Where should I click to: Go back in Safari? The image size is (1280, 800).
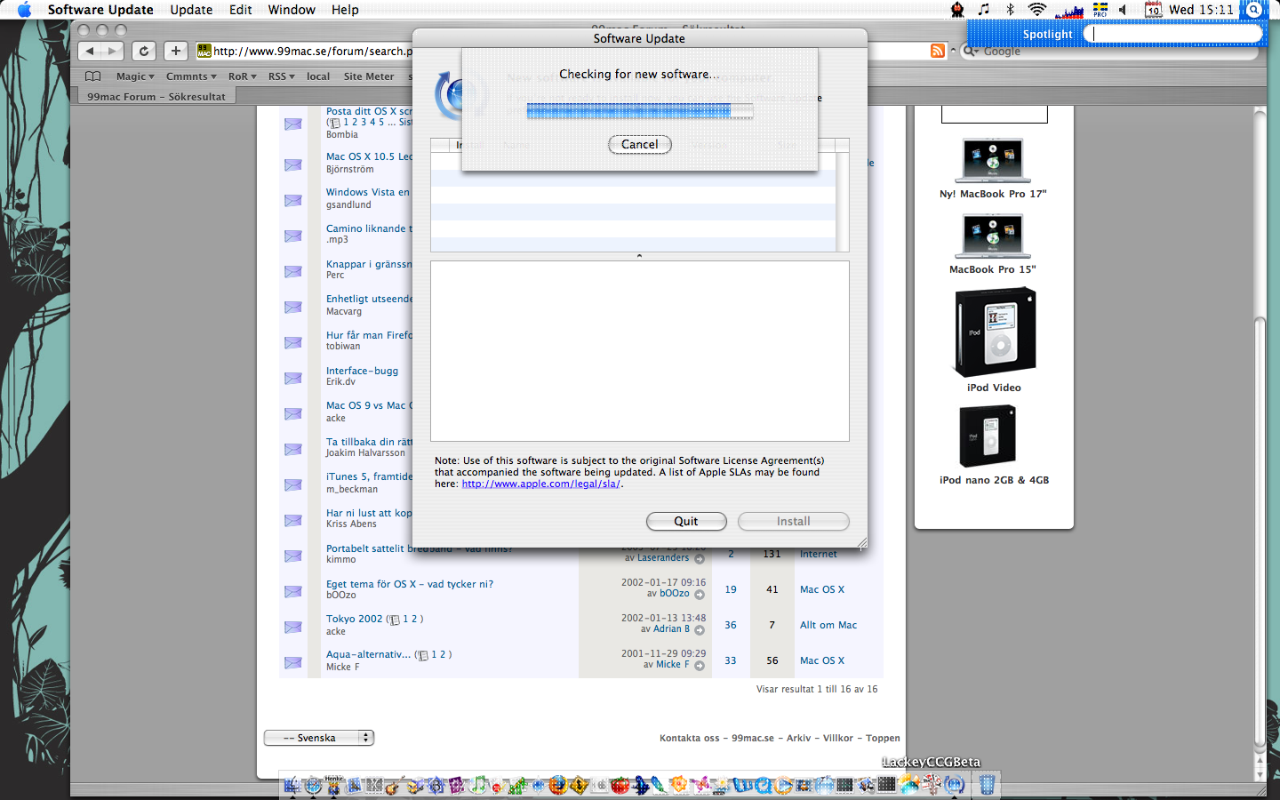[x=89, y=51]
